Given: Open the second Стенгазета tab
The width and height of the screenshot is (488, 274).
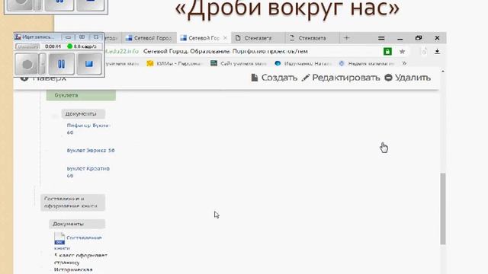Looking at the screenshot, I should click(x=312, y=38).
